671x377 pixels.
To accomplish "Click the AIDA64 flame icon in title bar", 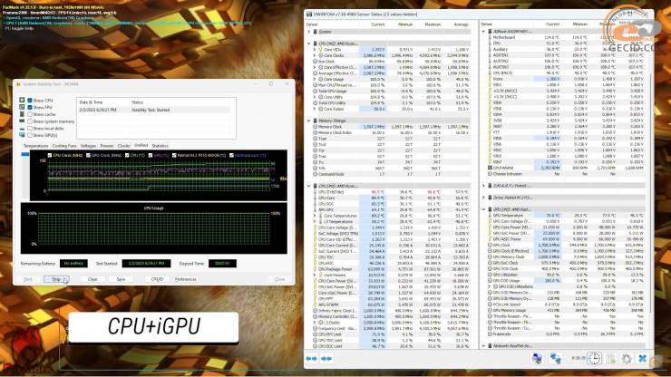I will [18, 84].
